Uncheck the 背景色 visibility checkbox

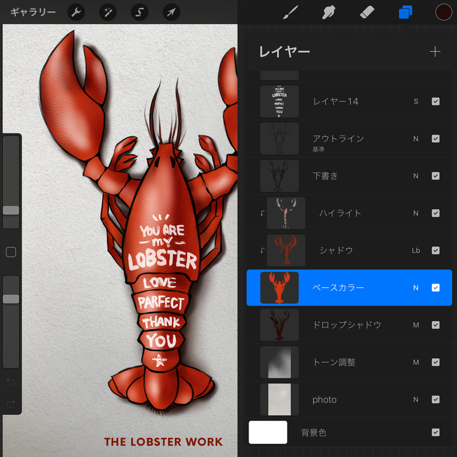coord(435,432)
